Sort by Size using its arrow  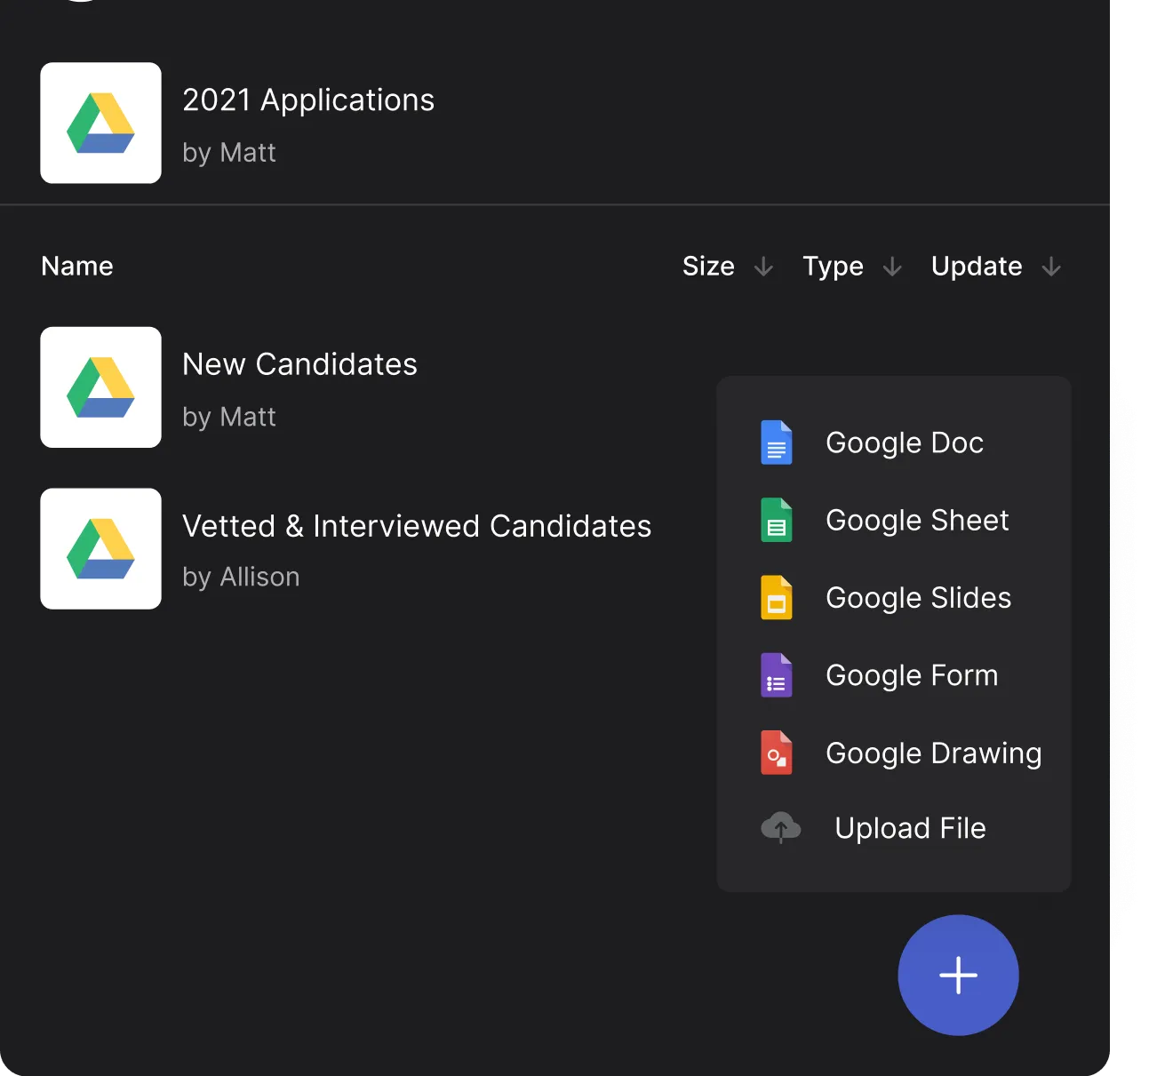tap(763, 267)
